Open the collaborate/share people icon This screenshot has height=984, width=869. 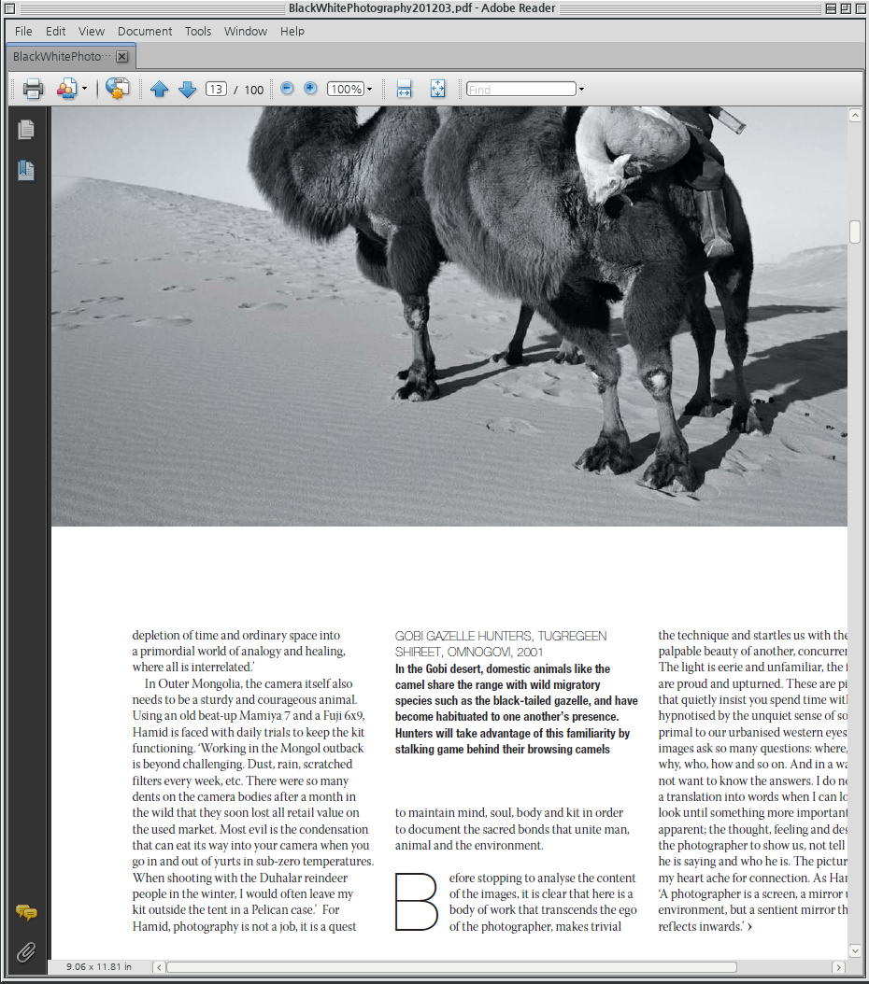(66, 89)
